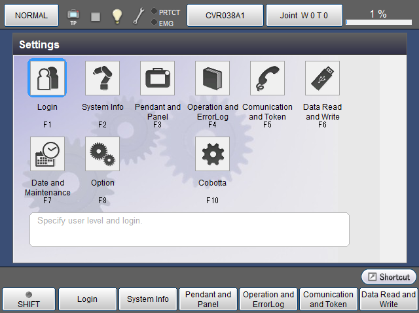Open the Option gears icon
This screenshot has width=419, height=313.
[x=102, y=154]
